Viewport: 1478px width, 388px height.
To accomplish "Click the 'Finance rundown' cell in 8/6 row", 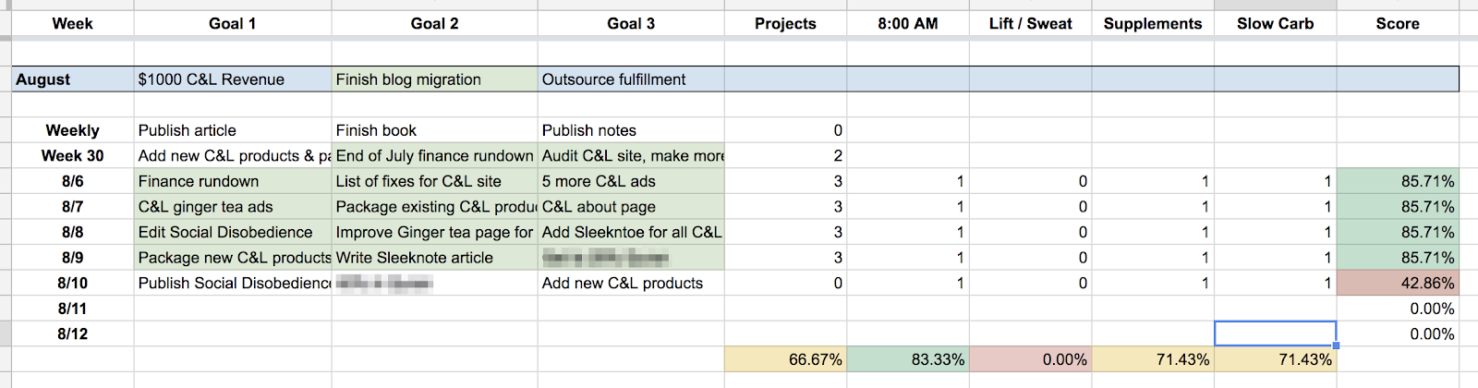I will click(x=233, y=181).
